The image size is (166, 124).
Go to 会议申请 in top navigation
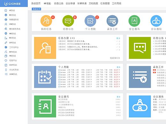click(x=70, y=3)
